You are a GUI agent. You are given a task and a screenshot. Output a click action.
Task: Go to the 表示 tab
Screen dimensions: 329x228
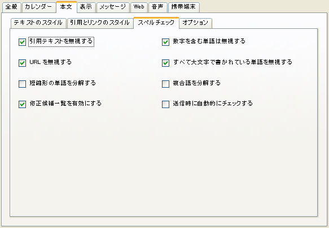(x=86, y=7)
